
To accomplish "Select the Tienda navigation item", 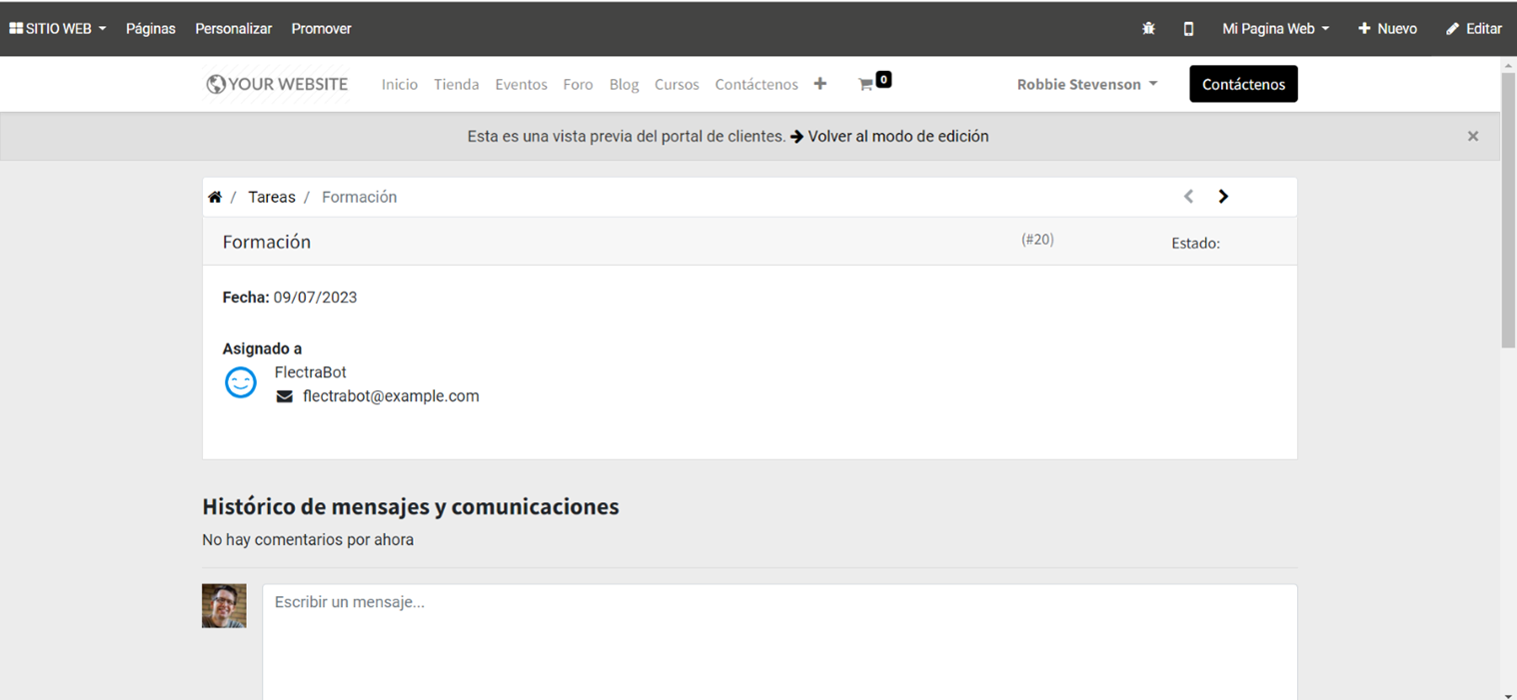I will (456, 84).
